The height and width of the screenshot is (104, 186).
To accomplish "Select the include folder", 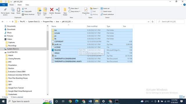I will point(92,33).
